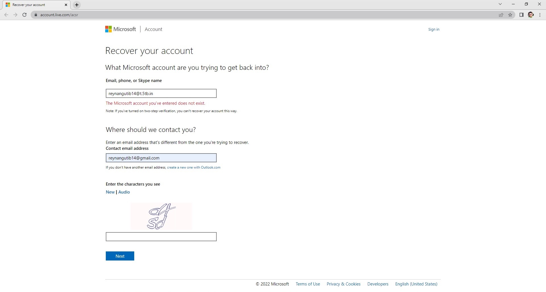Click the Microsoft logo
The image size is (546, 292).
tap(121, 29)
